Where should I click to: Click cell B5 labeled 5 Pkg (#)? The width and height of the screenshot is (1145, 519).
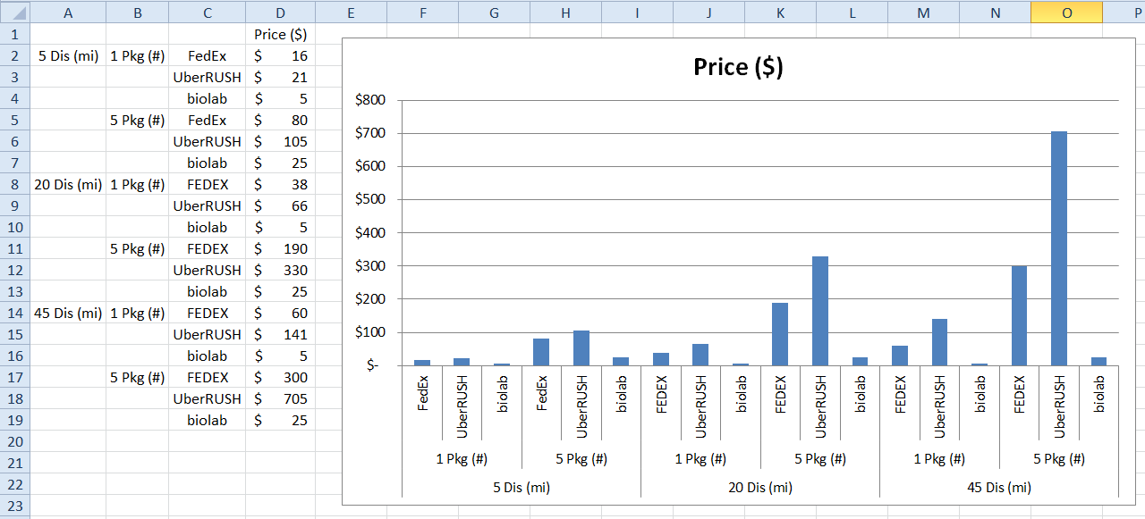point(137,121)
